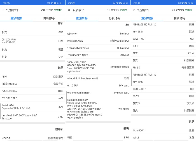The height and width of the screenshot is (141, 196).
Task: Tap the screenshot notification icon beside 18:17
Action: (x=55, y=3)
